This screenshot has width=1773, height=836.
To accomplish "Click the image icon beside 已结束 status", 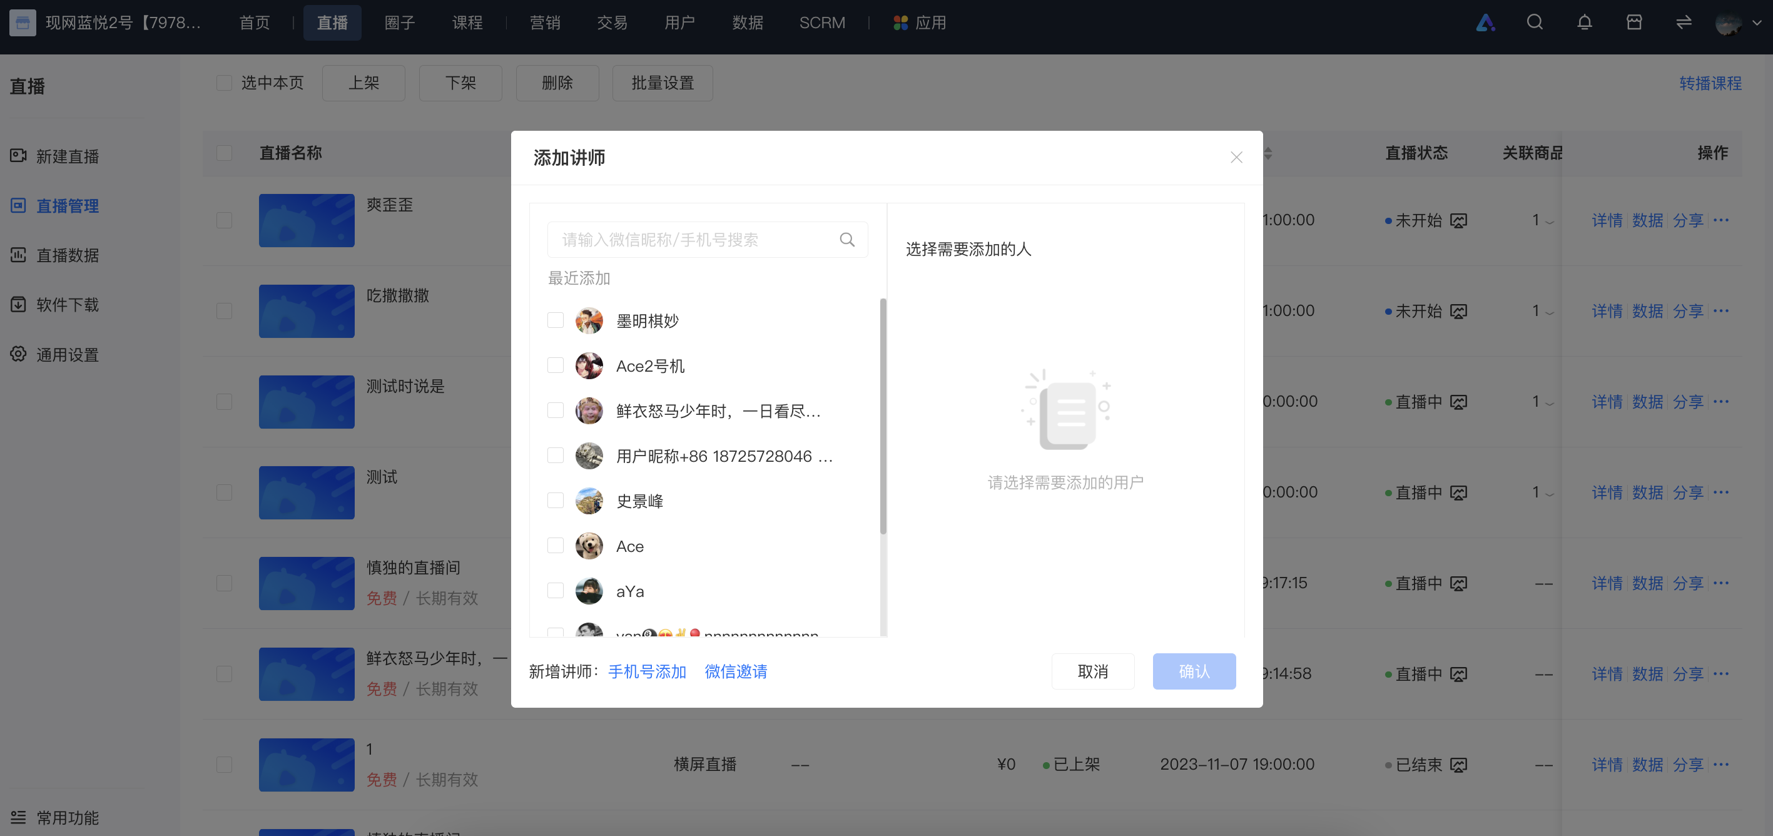I will 1458,765.
